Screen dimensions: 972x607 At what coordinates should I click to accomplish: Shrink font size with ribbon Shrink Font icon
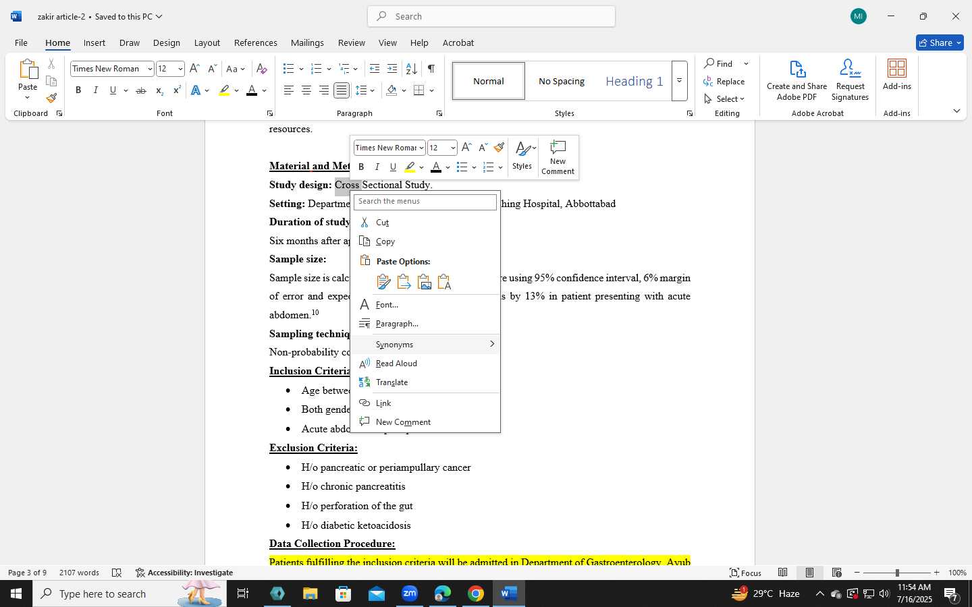pyautogui.click(x=212, y=69)
